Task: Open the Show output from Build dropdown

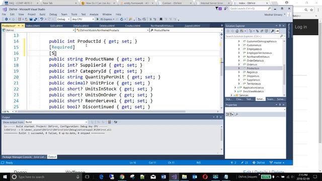Action: pyautogui.click(x=56, y=122)
